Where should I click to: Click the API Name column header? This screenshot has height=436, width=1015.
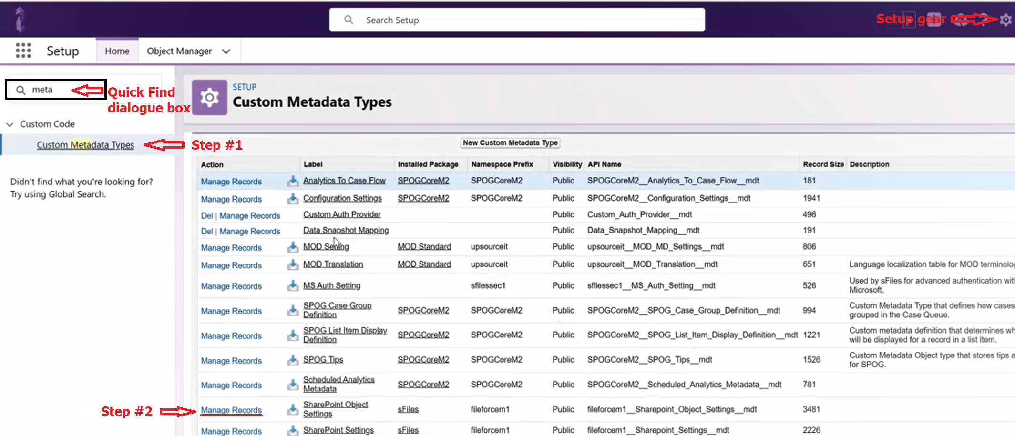tap(604, 164)
